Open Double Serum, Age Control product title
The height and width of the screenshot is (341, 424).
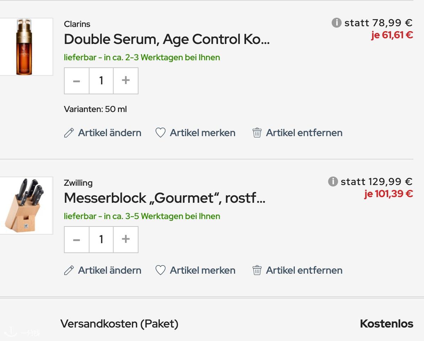tap(167, 39)
